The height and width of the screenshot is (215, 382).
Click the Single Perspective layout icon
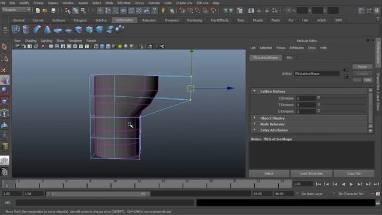(5, 161)
